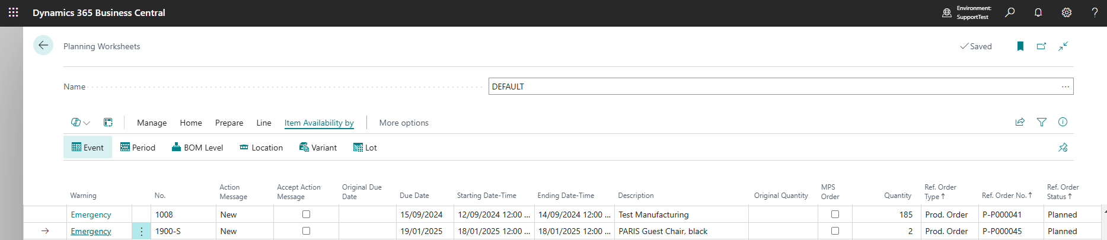Toggle the filter pane funnel icon
Screen dimensions: 1107x240
tap(1042, 122)
